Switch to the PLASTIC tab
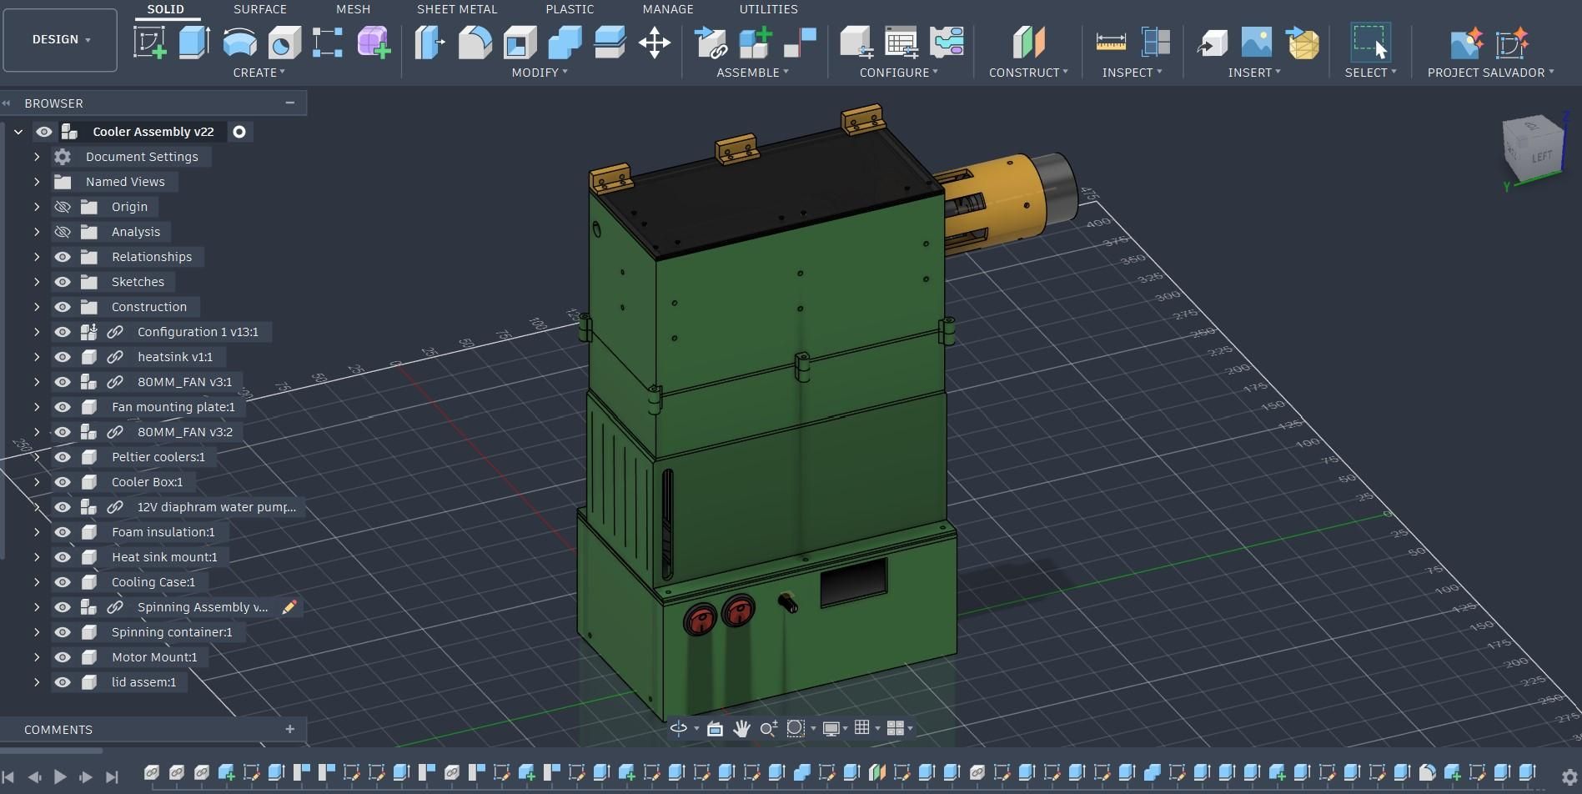The width and height of the screenshot is (1582, 794). coord(570,9)
